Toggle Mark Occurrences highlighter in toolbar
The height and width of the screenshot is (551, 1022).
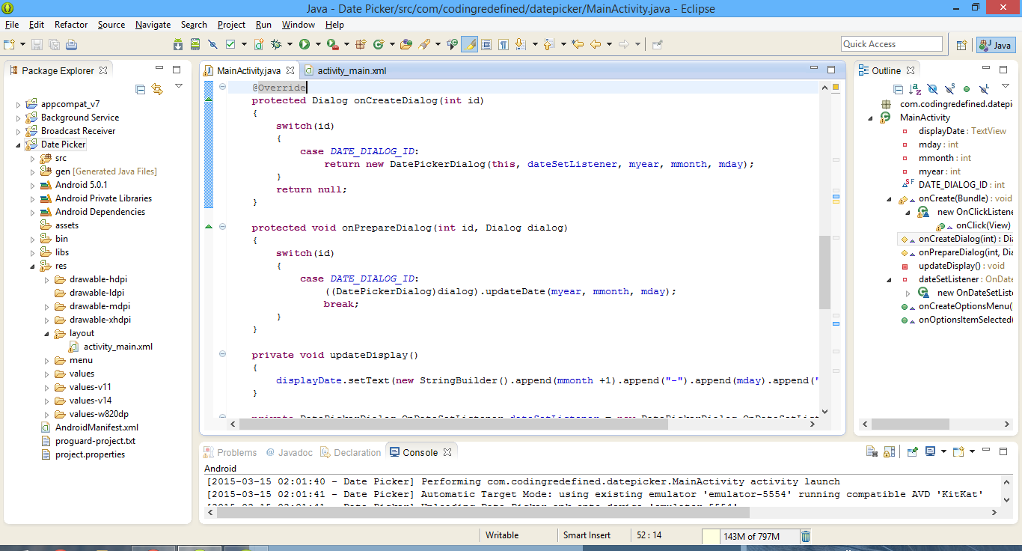click(468, 43)
